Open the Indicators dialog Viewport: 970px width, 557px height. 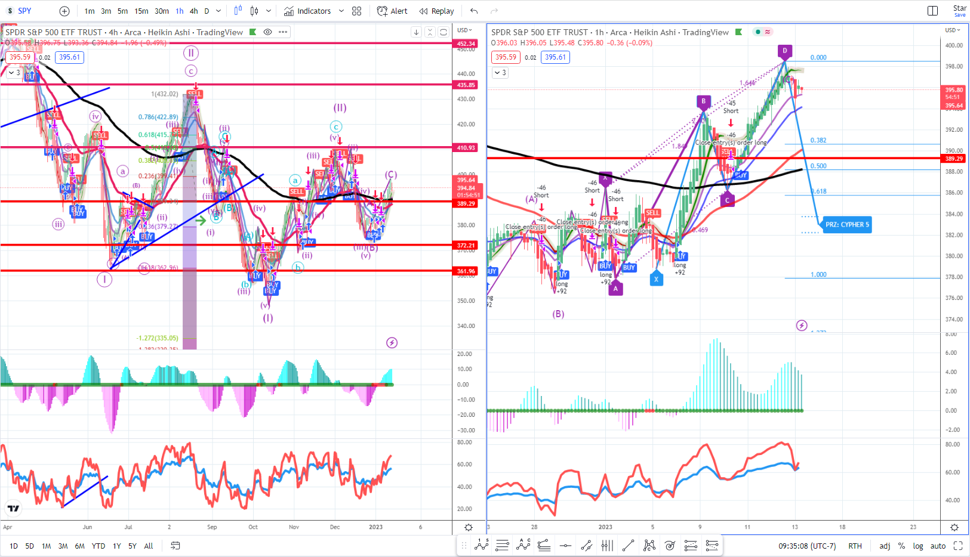(x=307, y=11)
